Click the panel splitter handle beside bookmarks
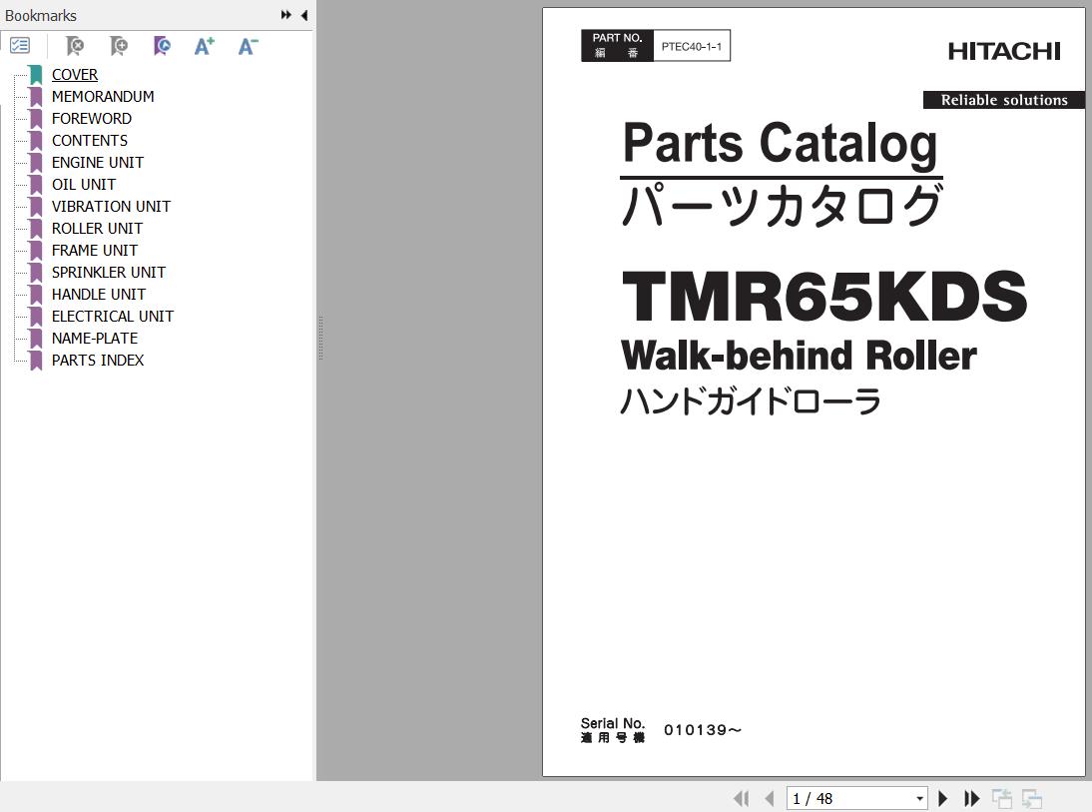Viewport: 1092px width, 812px height. [320, 338]
